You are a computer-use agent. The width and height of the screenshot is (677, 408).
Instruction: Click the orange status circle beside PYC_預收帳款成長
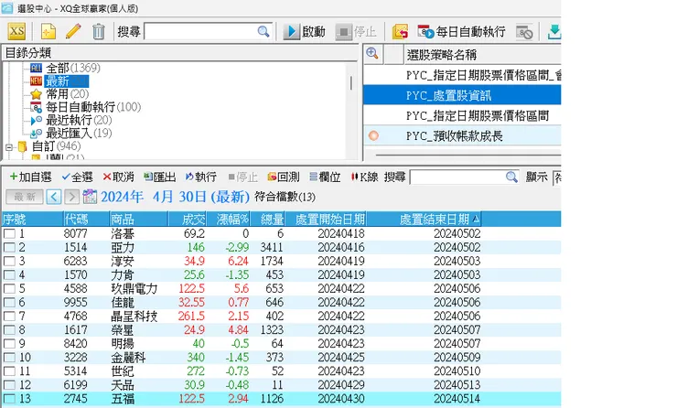[x=373, y=135]
